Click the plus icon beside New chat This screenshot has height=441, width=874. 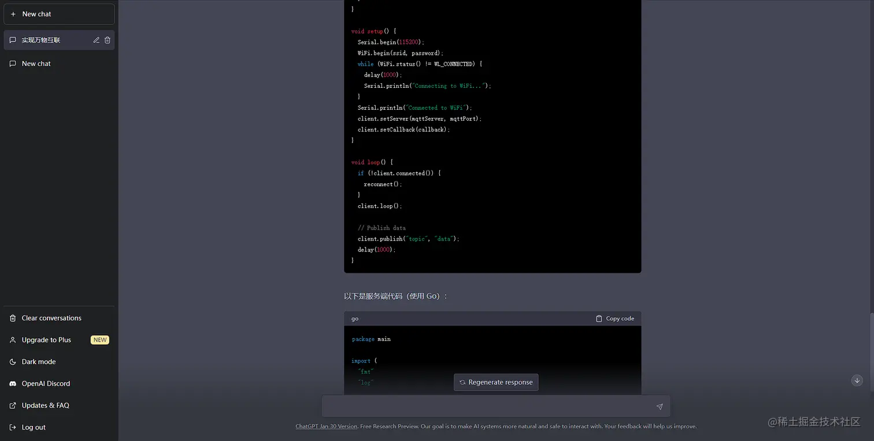pyautogui.click(x=13, y=14)
